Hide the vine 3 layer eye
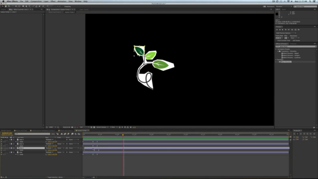 (1, 144)
